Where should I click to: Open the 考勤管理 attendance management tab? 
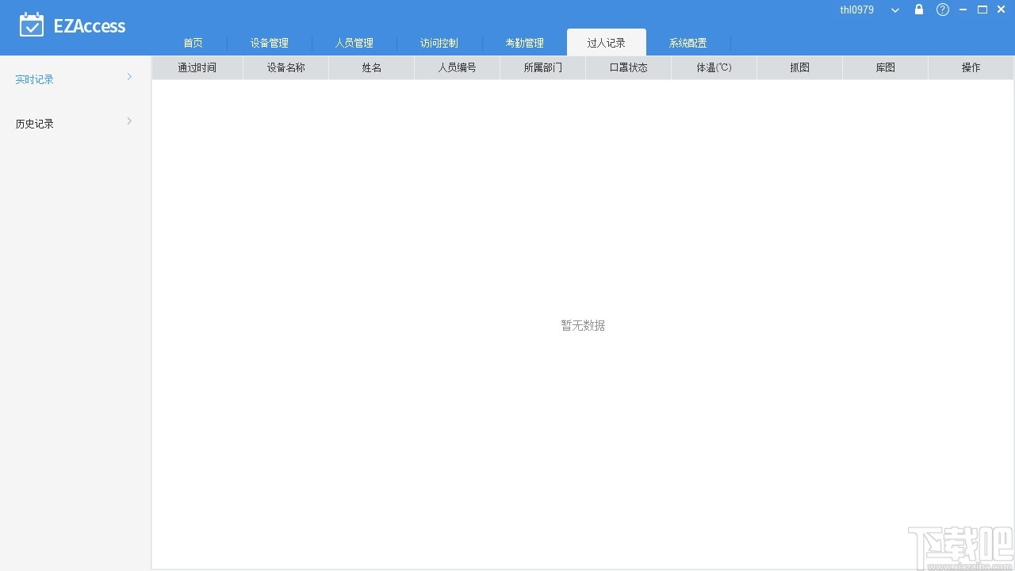[523, 43]
